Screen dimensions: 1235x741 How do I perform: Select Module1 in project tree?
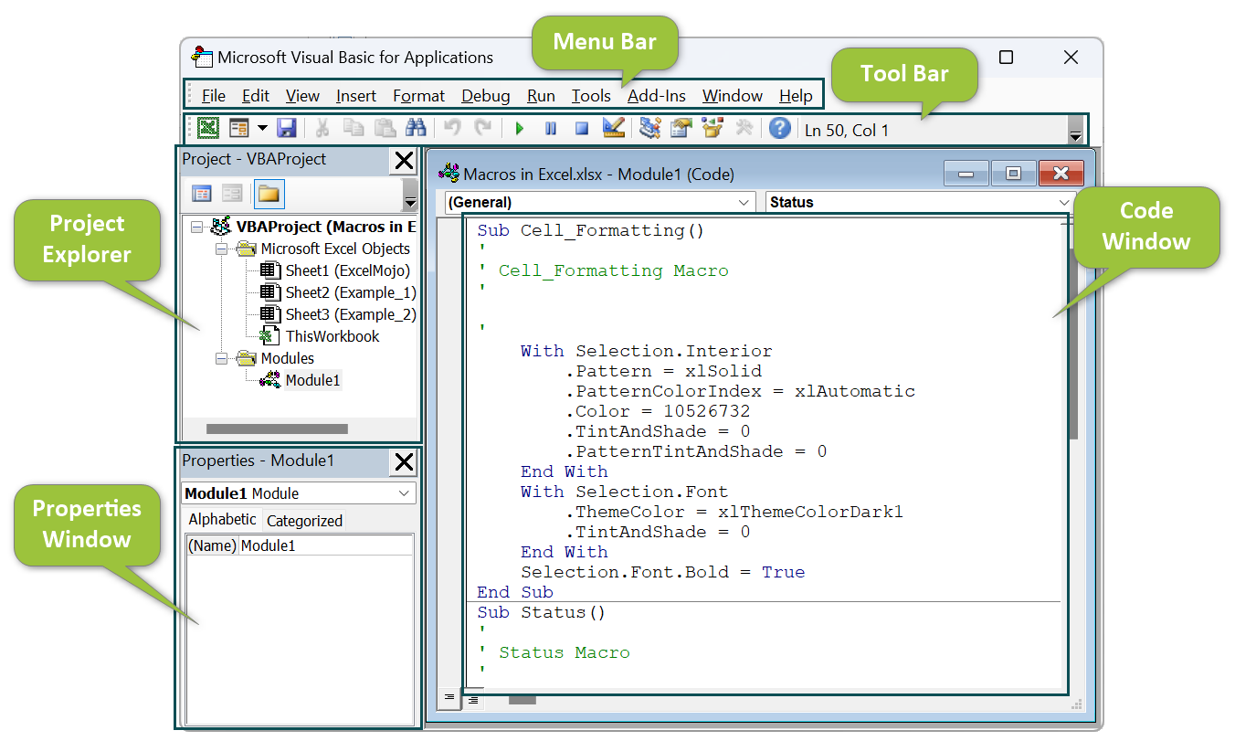313,380
